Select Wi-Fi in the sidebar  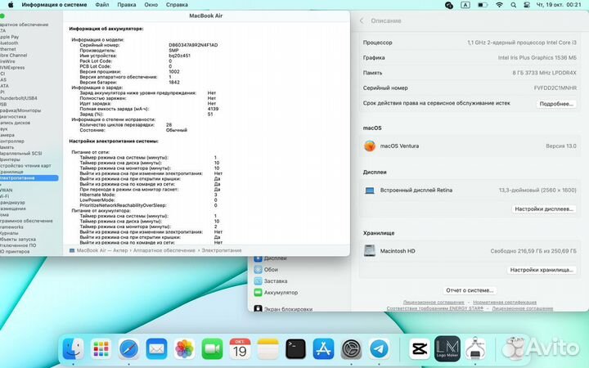pyautogui.click(x=5, y=196)
